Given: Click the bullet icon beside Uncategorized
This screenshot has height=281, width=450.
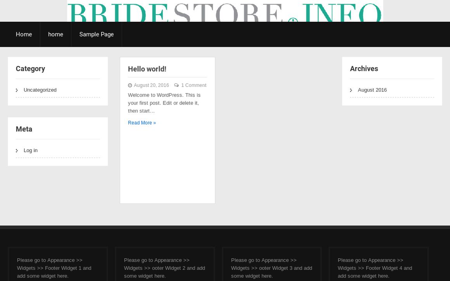Looking at the screenshot, I should click(x=17, y=90).
